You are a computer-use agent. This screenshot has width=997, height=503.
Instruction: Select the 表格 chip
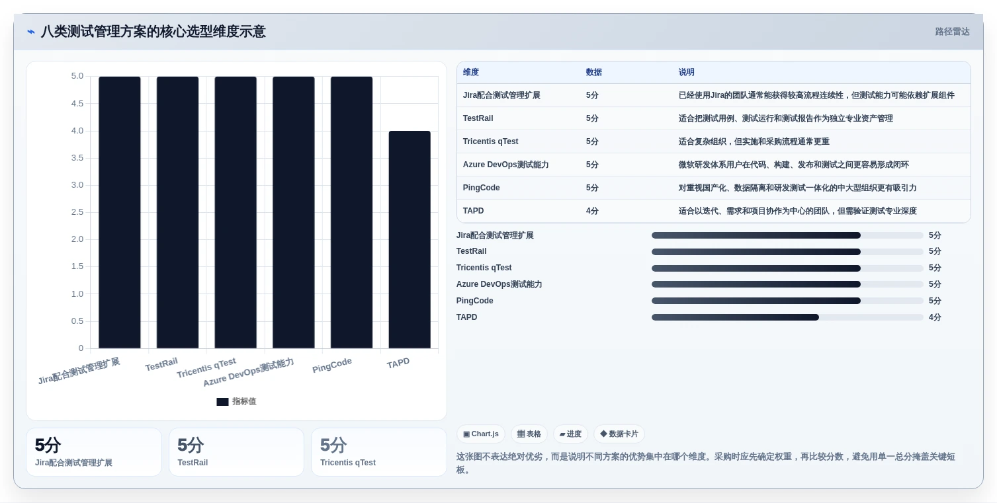point(529,434)
